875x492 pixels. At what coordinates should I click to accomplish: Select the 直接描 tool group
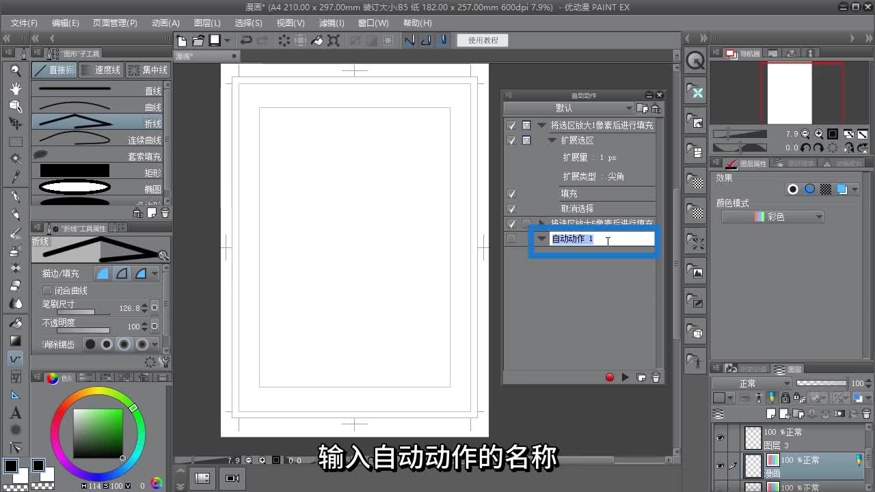54,70
